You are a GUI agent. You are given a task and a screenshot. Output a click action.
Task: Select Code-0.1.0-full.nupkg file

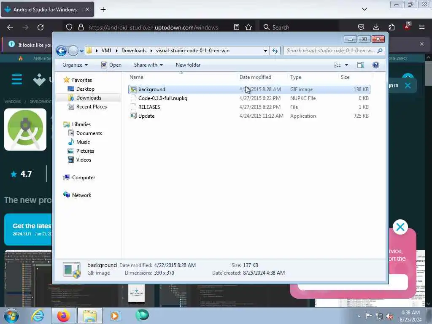249,98
